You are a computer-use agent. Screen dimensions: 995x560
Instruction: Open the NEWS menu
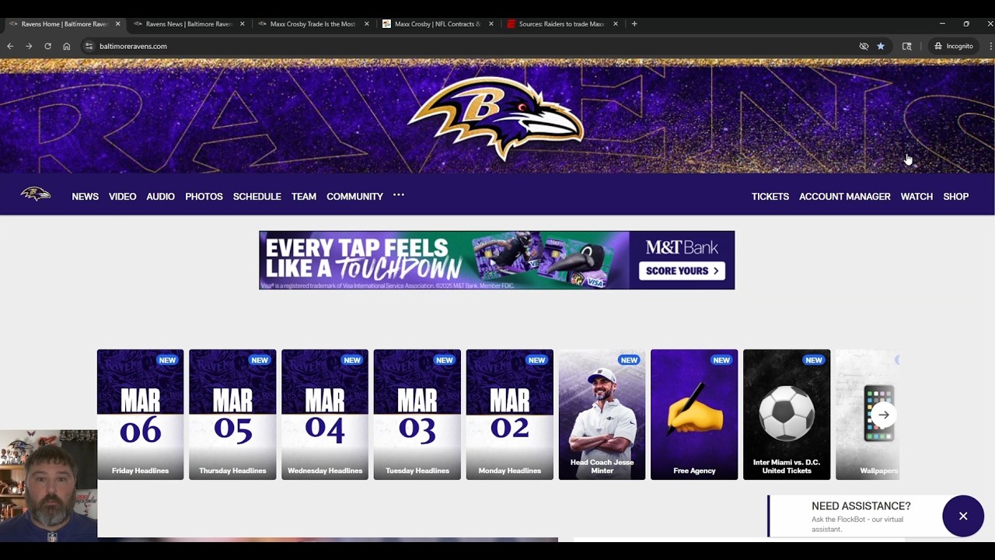click(86, 197)
